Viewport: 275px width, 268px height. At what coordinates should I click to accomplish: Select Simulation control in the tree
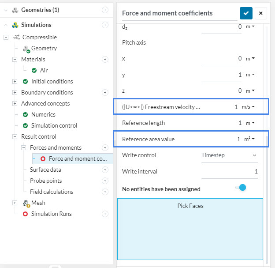coord(54,125)
